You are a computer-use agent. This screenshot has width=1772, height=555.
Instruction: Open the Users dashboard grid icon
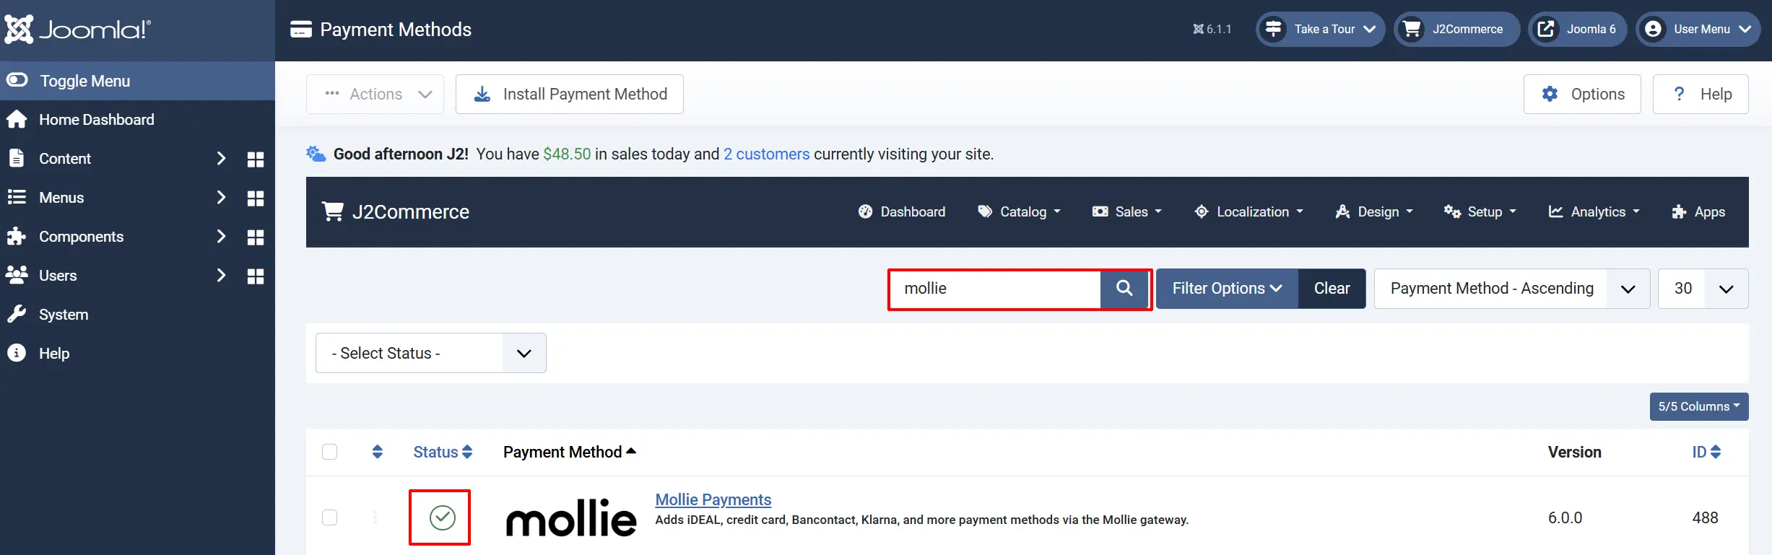(256, 276)
